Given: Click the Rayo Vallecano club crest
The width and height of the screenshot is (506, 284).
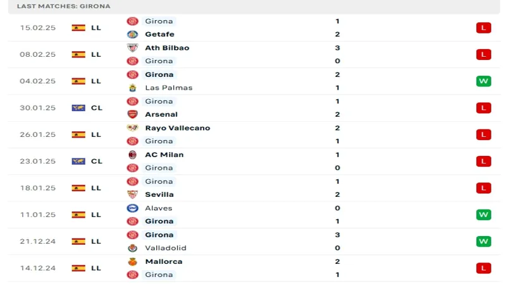Looking at the screenshot, I should click(x=132, y=128).
